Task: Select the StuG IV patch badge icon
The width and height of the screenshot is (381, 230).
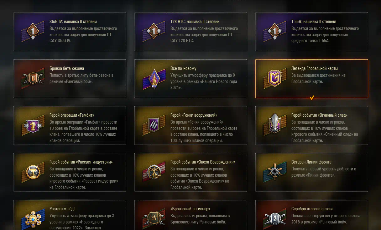Action: pyautogui.click(x=33, y=32)
